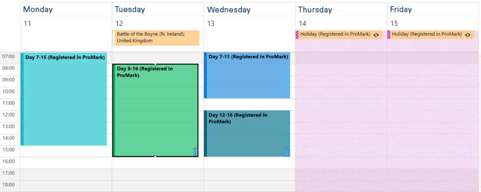Select the Wednesday column header
Viewport: 481px width, 192px height.
[229, 9]
